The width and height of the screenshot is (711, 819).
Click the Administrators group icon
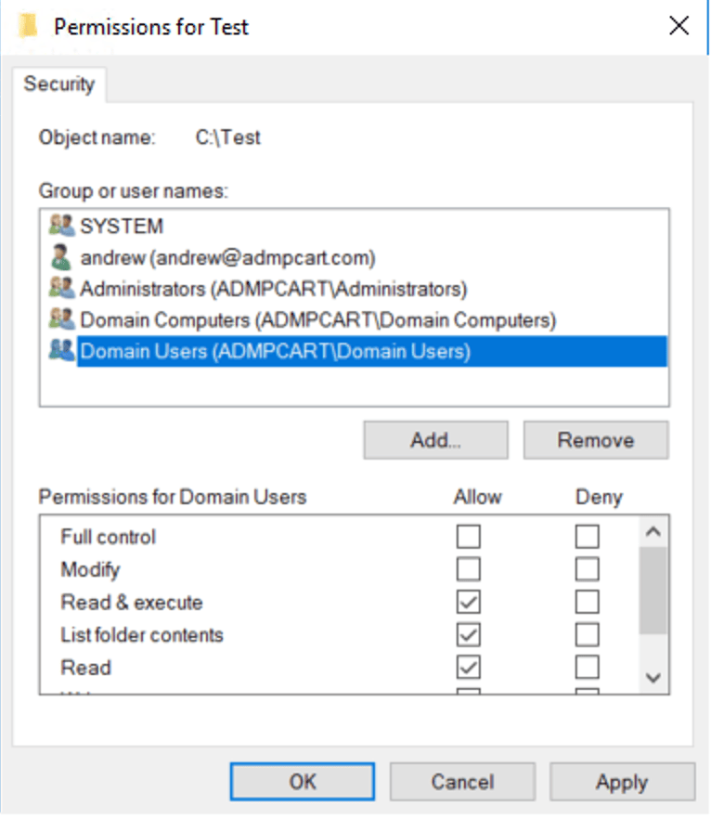63,289
